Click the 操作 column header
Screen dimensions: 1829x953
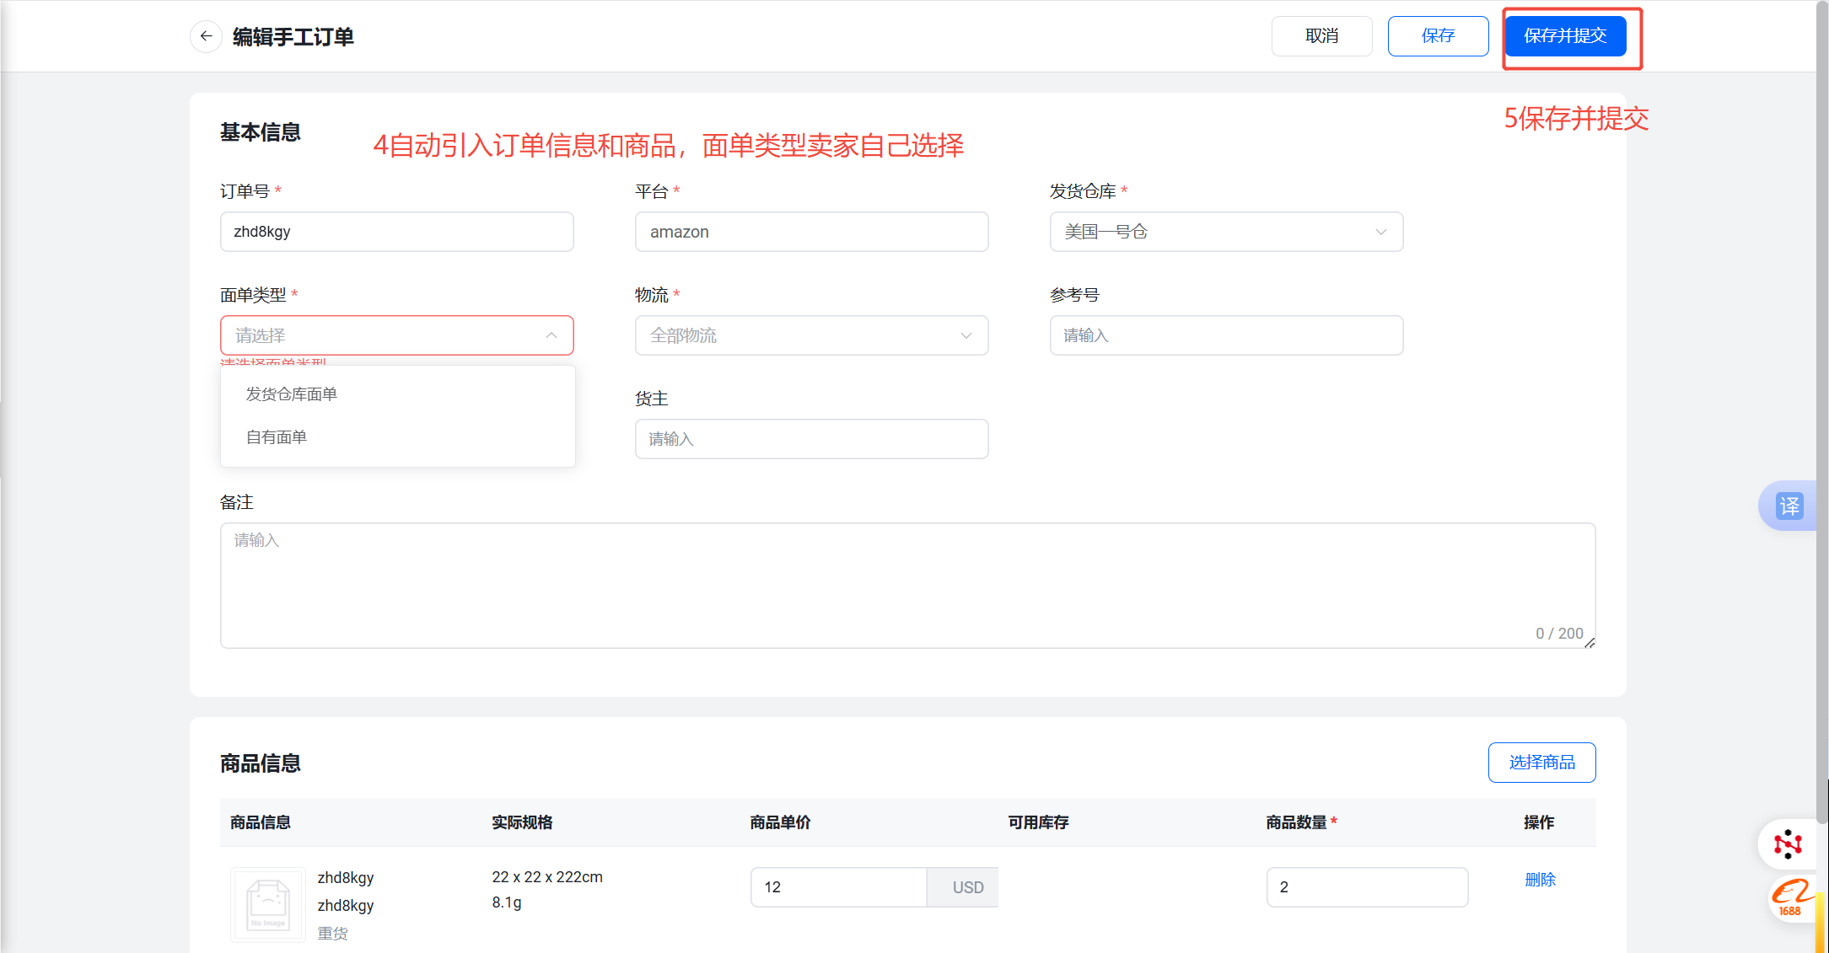1539,822
